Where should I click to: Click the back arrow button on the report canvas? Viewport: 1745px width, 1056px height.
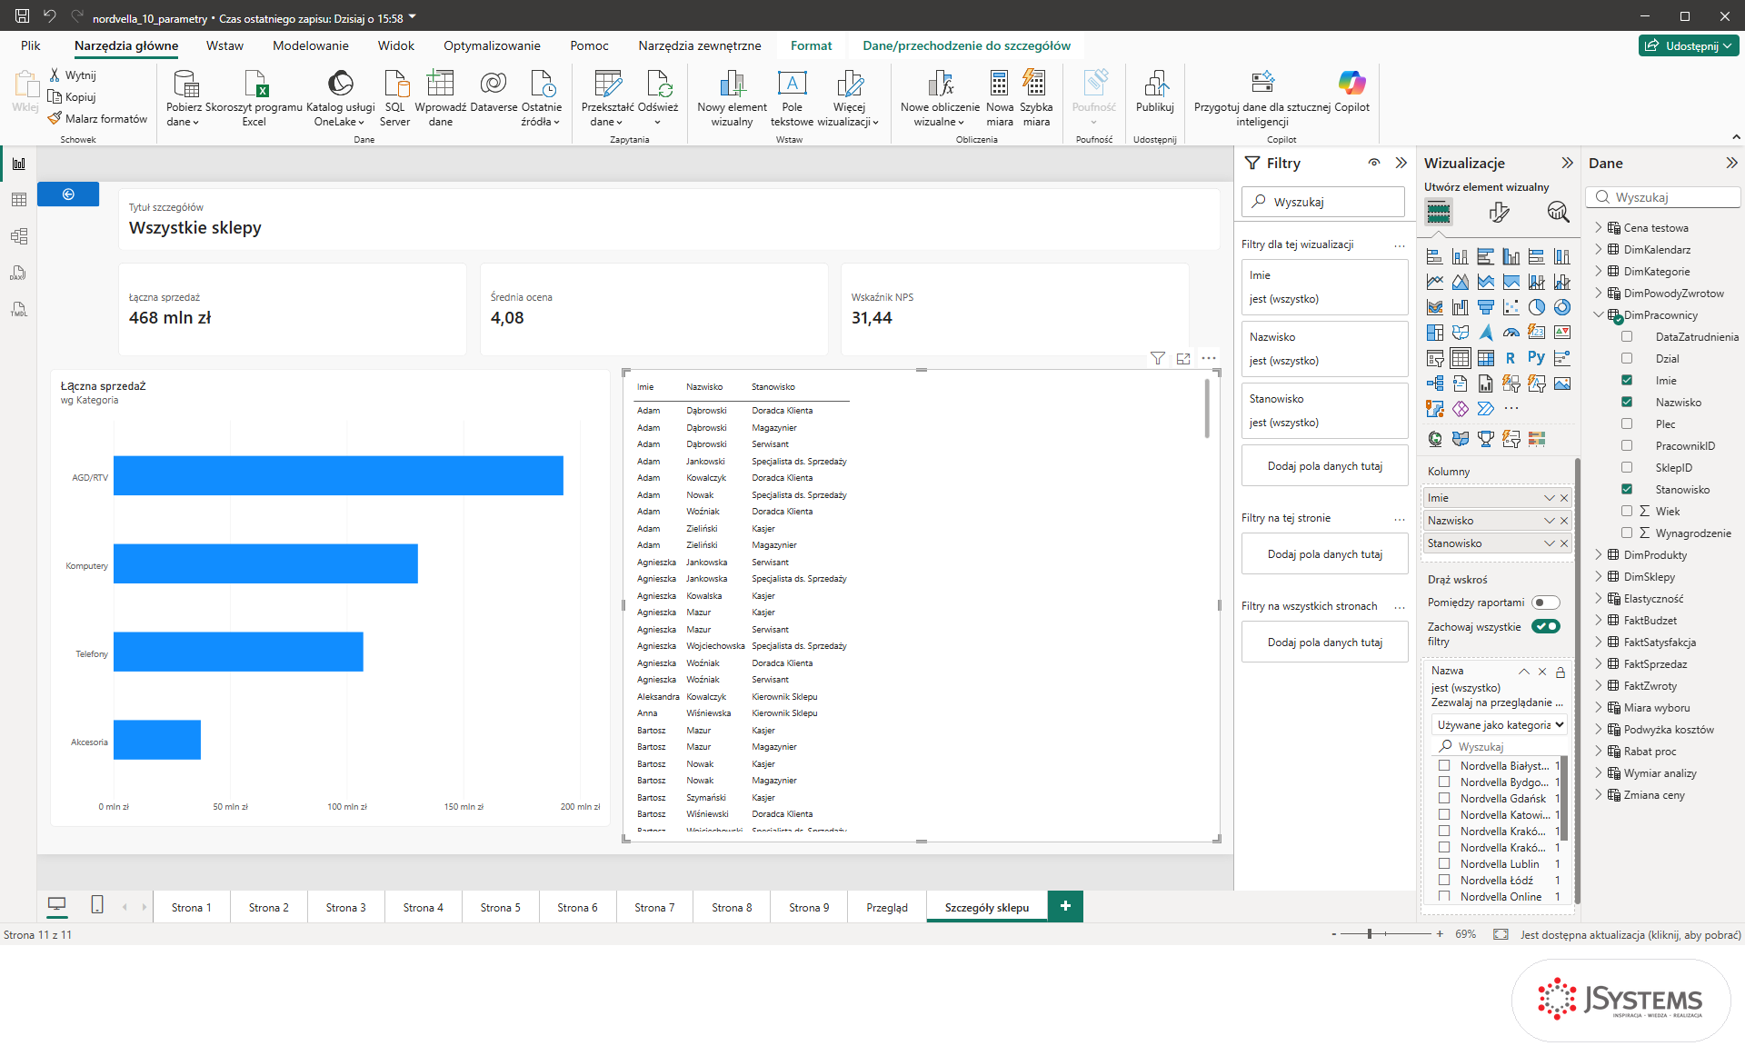coord(68,194)
